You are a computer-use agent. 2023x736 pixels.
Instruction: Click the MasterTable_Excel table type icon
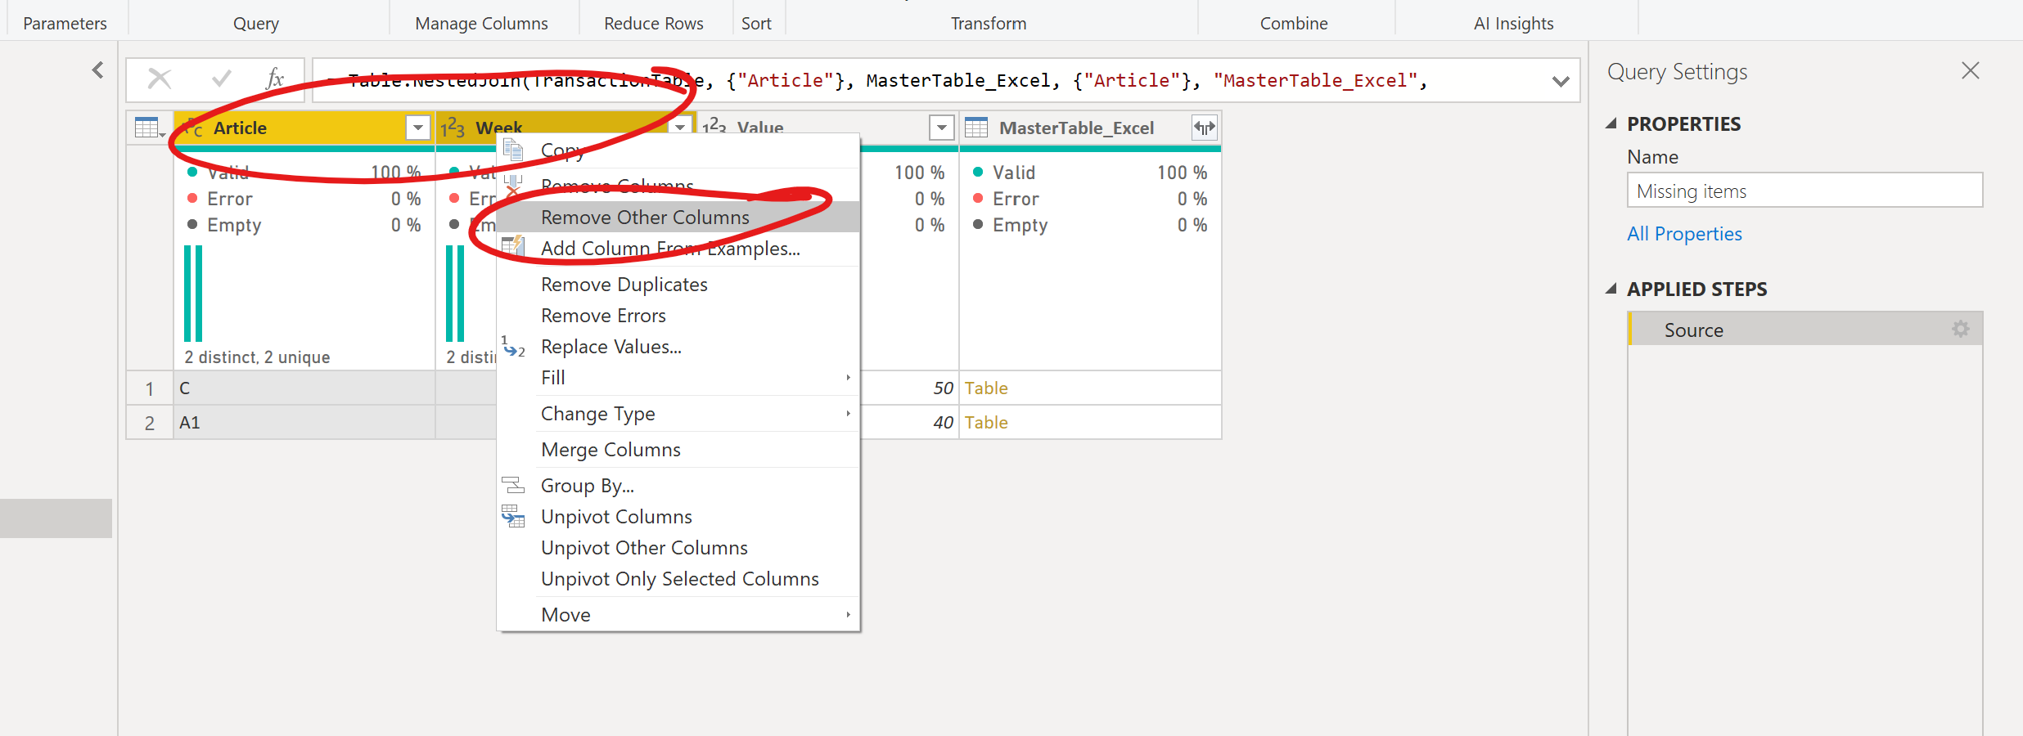[976, 128]
